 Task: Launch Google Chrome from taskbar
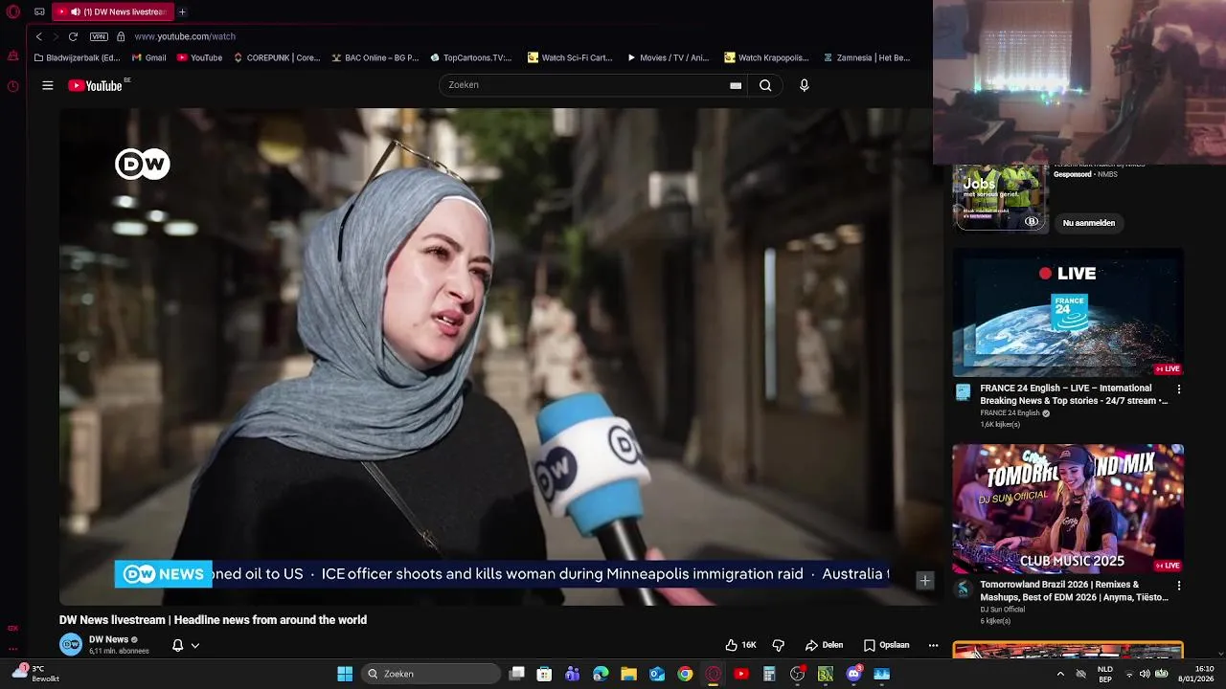pyautogui.click(x=685, y=674)
